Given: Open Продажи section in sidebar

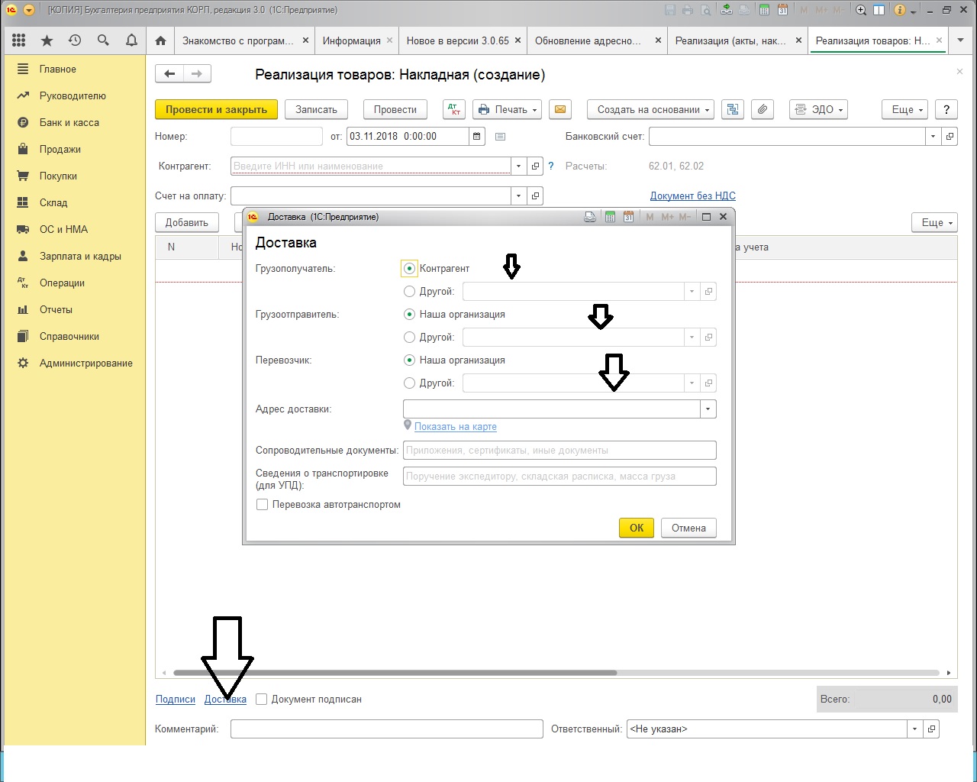Looking at the screenshot, I should tap(60, 149).
